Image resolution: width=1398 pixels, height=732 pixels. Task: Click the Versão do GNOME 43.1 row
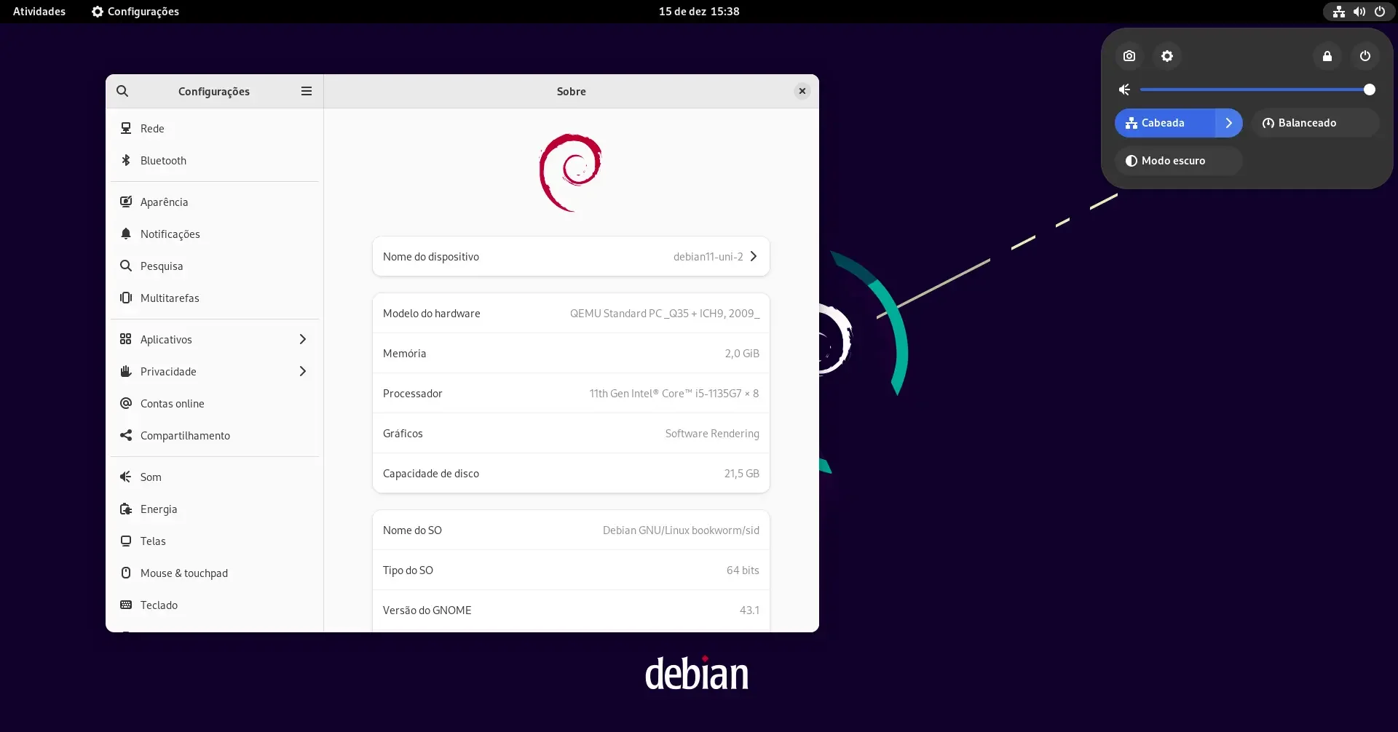coord(571,610)
